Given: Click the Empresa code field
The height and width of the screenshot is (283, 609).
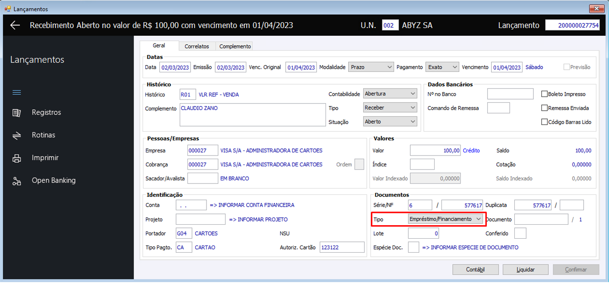Looking at the screenshot, I should click(203, 151).
